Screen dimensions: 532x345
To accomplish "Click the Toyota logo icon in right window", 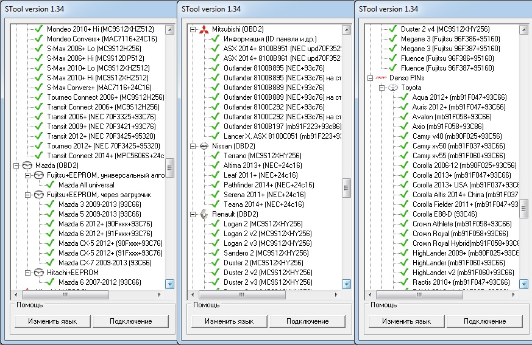I will click(392, 88).
